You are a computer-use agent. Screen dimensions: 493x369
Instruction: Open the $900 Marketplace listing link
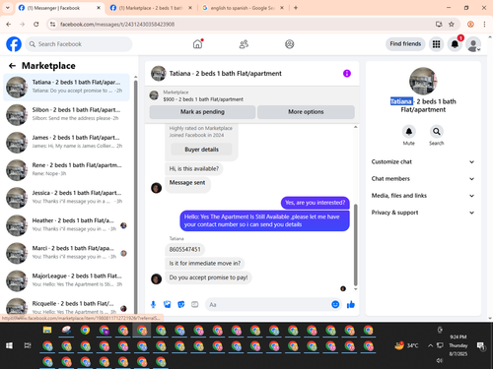[x=203, y=99]
